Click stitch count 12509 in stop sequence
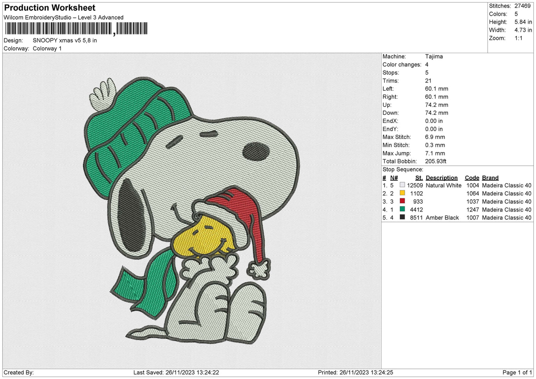This screenshot has width=536, height=379. click(415, 185)
